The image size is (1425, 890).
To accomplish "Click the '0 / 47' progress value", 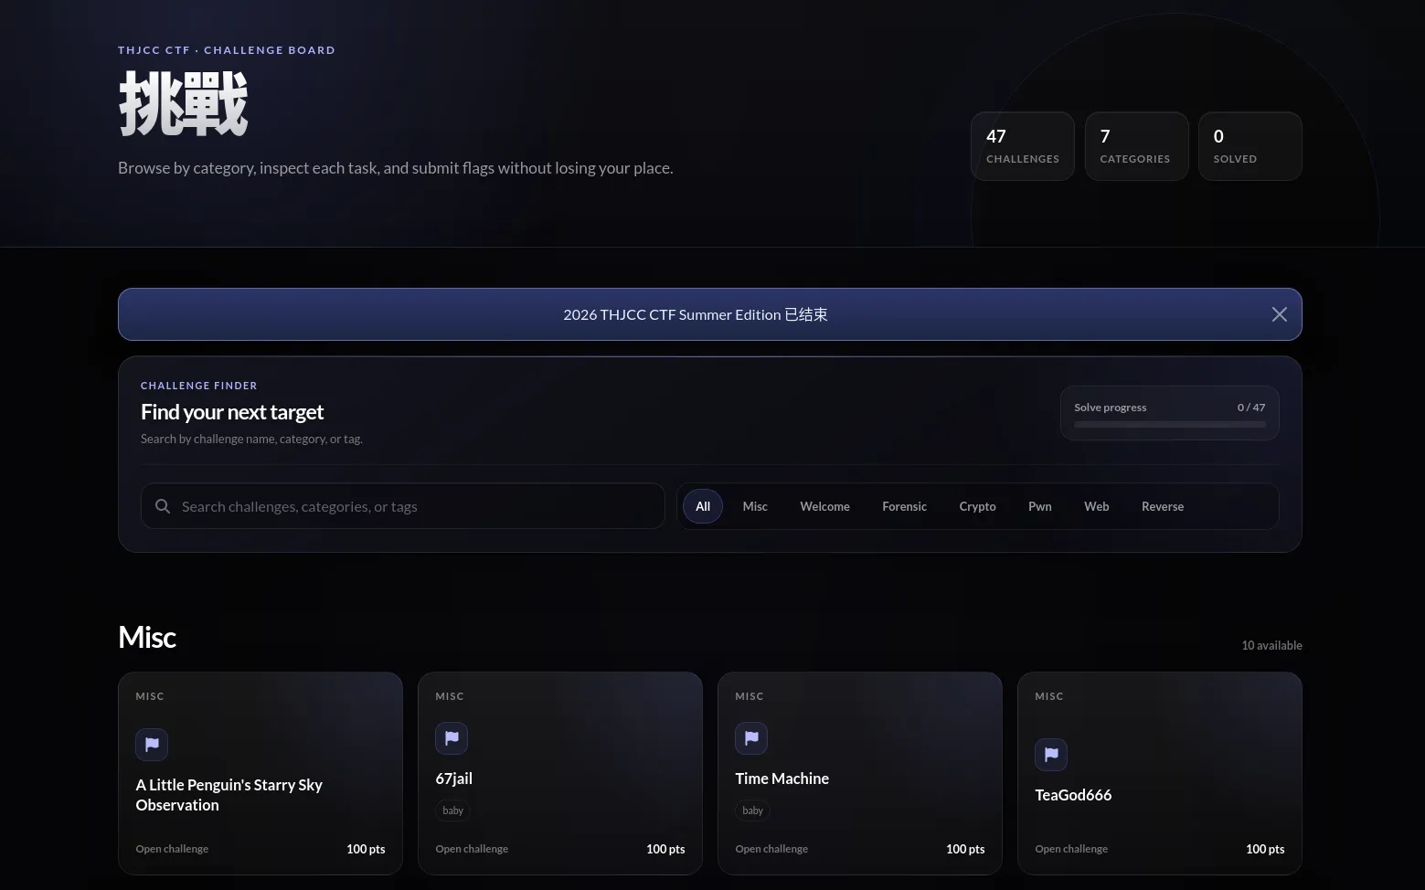I will point(1251,408).
